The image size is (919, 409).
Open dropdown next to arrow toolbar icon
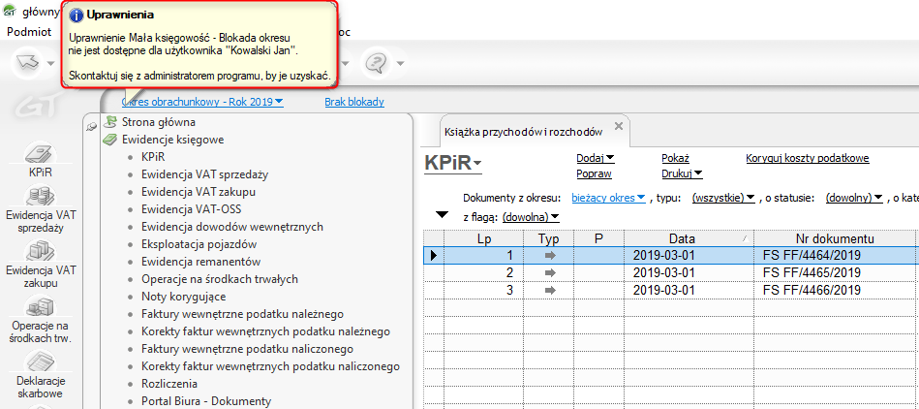[51, 63]
